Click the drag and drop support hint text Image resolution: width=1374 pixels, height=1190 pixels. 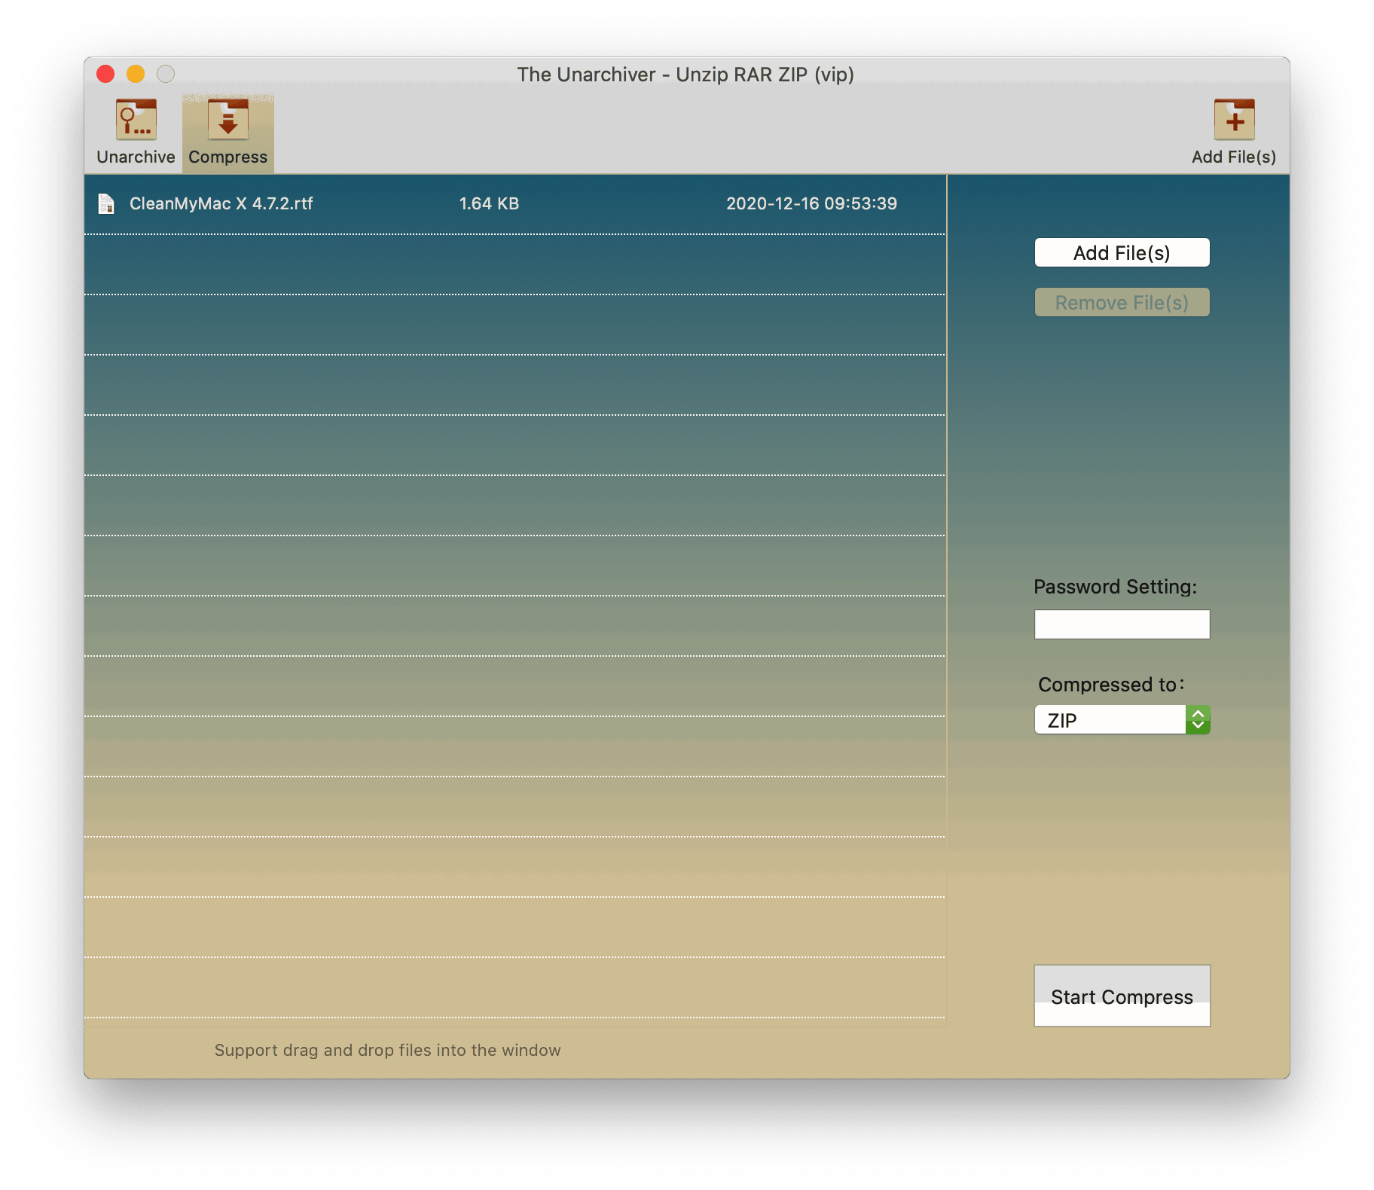point(387,1051)
